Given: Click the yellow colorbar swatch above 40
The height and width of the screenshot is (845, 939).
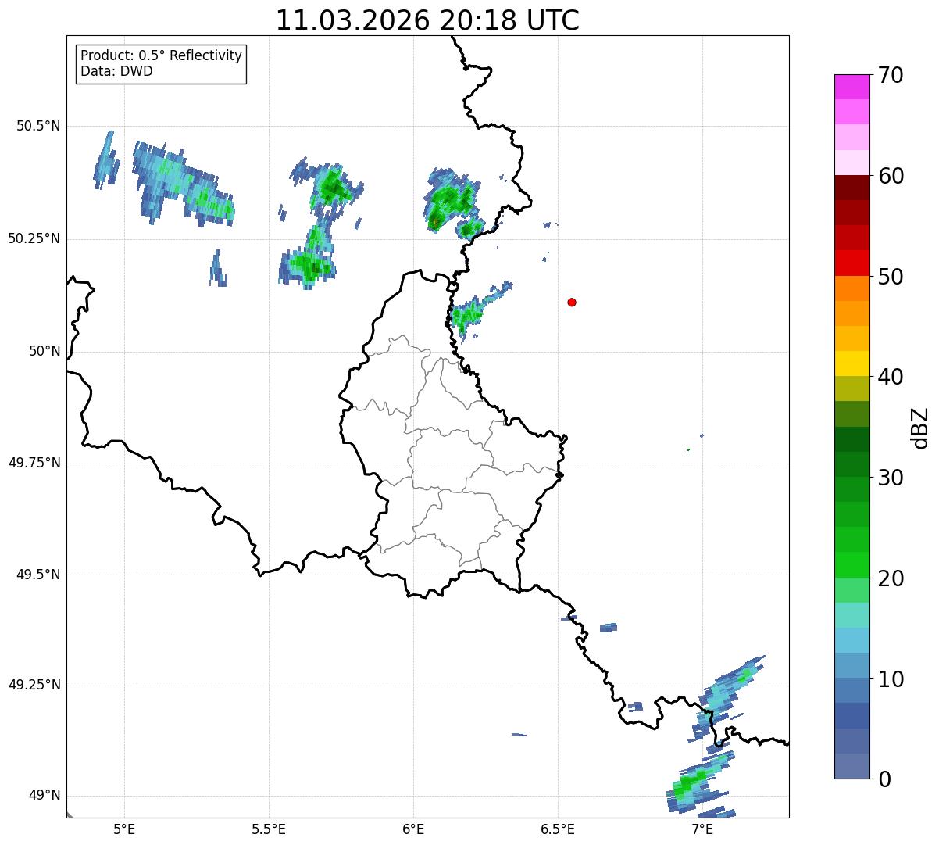Looking at the screenshot, I should [x=852, y=363].
